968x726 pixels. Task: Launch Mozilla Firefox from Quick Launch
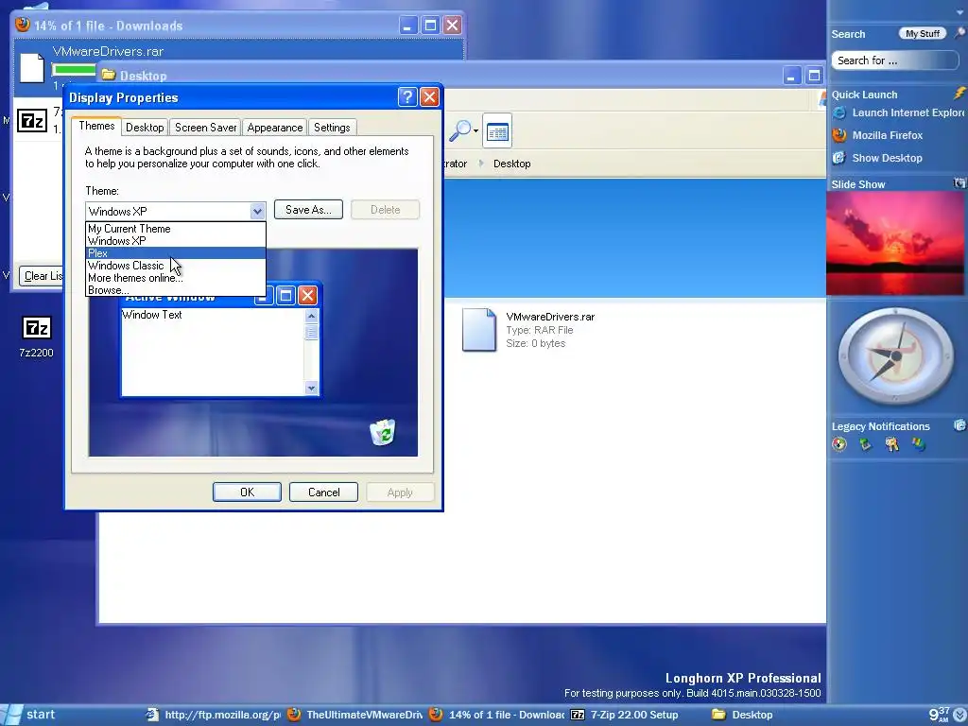[878, 135]
